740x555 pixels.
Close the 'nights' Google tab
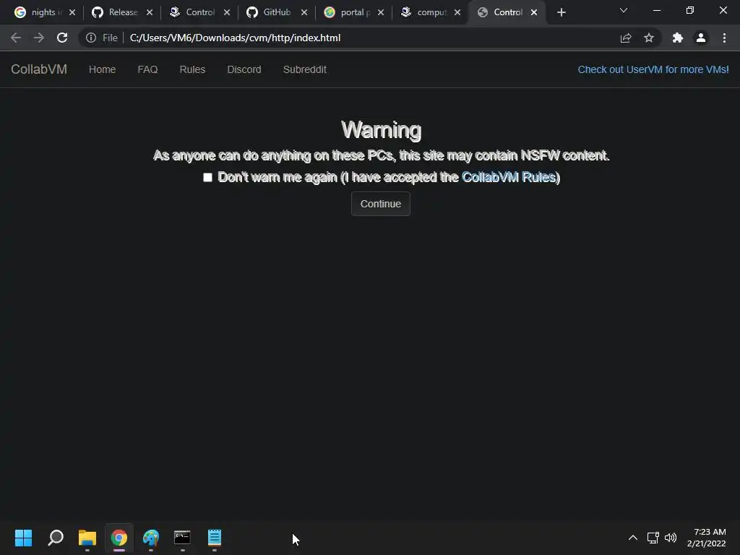coord(72,12)
